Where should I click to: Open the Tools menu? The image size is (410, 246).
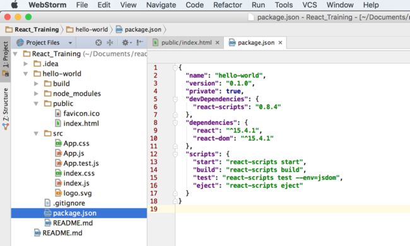pyautogui.click(x=284, y=4)
